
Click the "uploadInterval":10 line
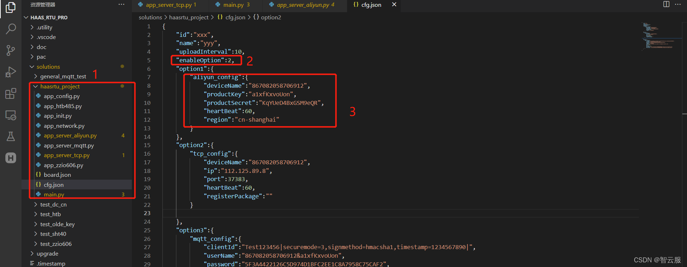coord(210,52)
